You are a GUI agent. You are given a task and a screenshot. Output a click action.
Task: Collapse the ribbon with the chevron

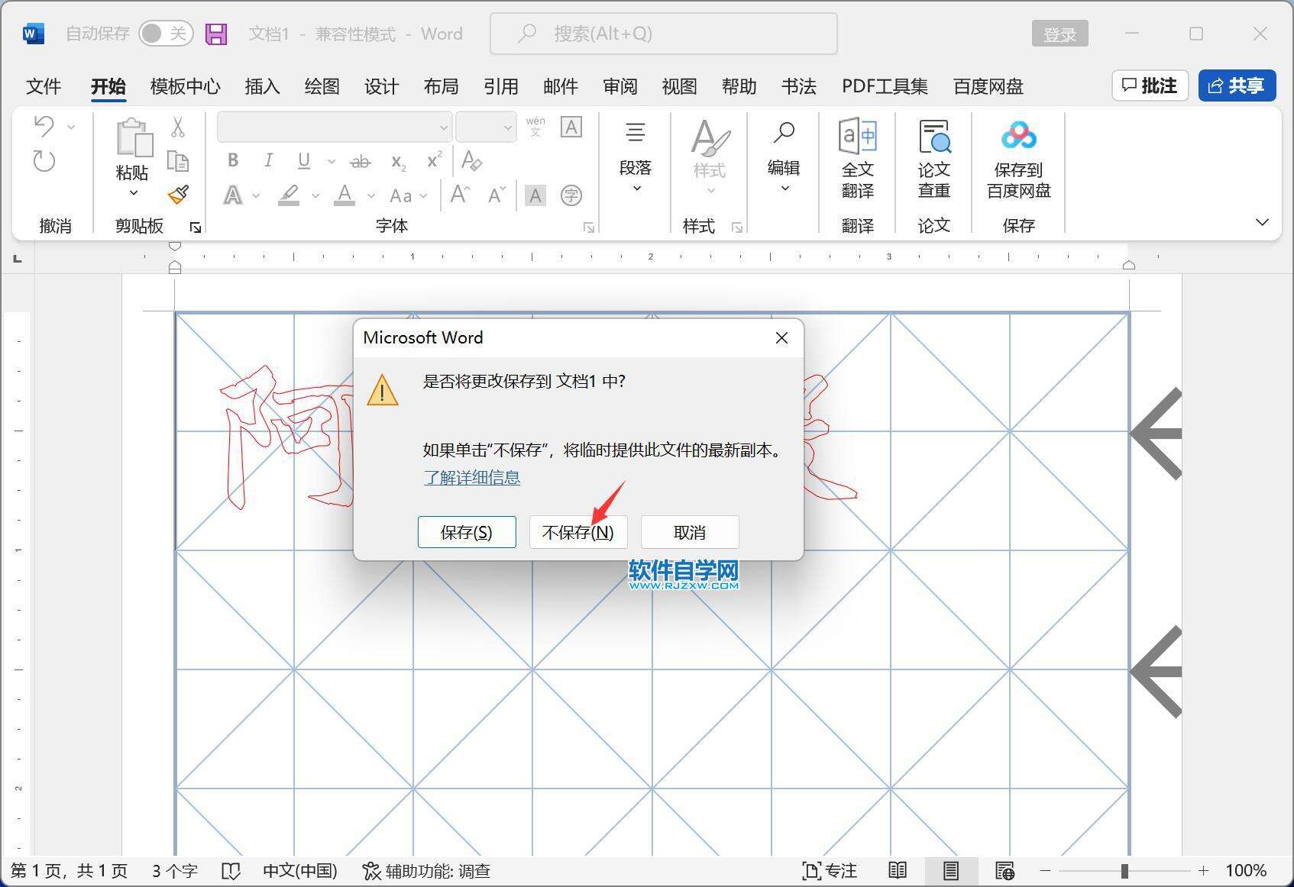[1262, 222]
